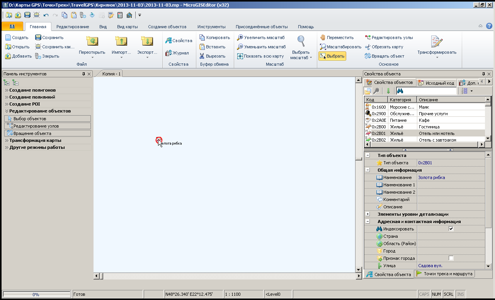
Task: Click the expand-all tree icon in tools panel
Action: tap(7, 82)
